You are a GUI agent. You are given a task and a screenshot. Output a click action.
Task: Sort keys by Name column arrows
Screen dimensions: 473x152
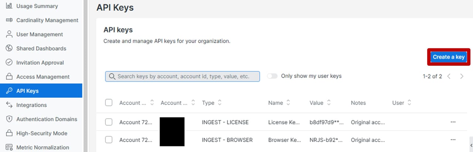(x=288, y=103)
